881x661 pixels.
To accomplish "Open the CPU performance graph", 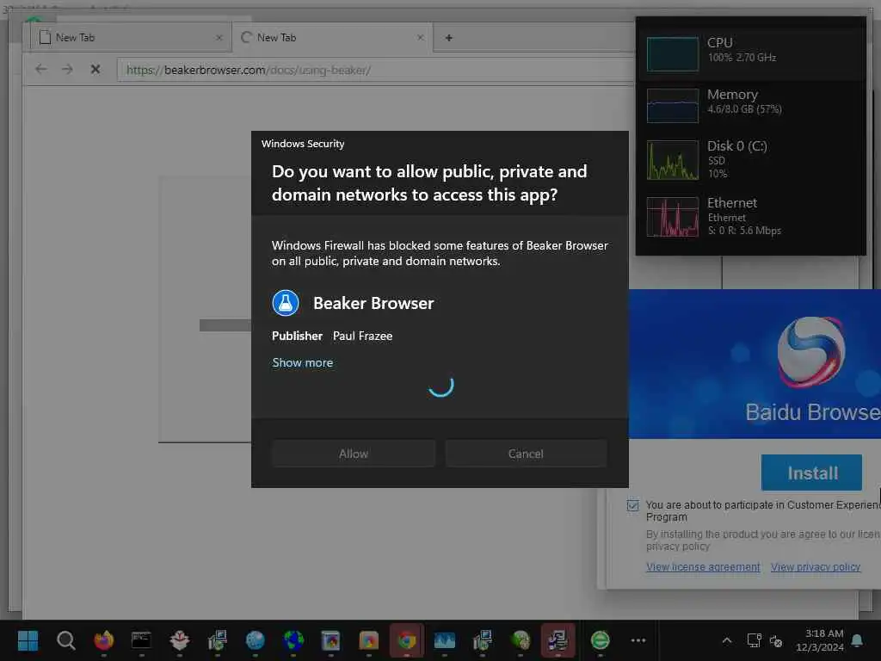I will [x=673, y=54].
